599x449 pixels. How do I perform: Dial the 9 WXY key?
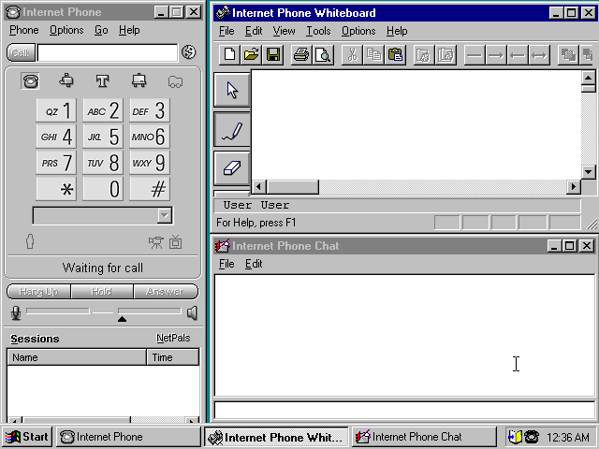(150, 163)
